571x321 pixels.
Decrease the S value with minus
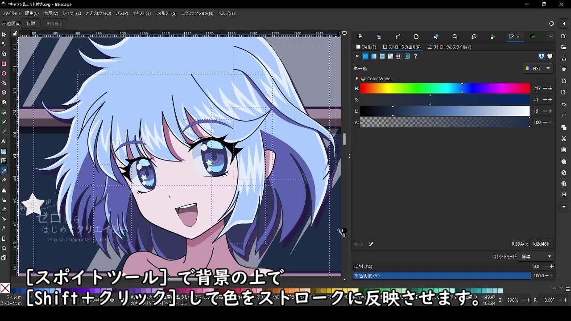545,100
